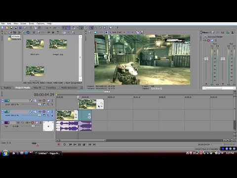Viewport: 237px width, 178px height.
Task: Open the File menu
Action: pos(3,24)
